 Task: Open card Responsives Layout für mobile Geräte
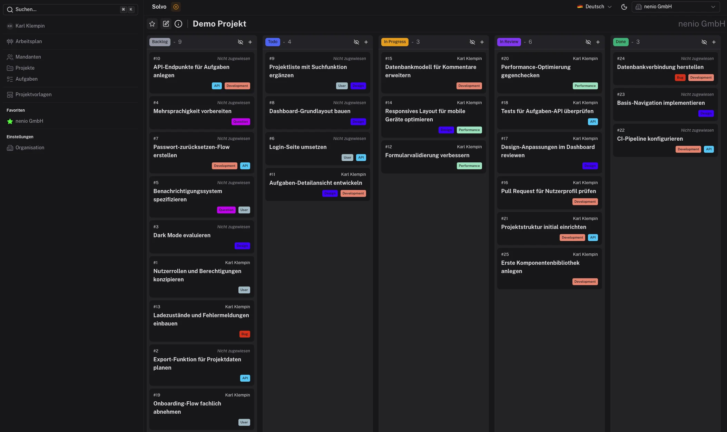(433, 117)
